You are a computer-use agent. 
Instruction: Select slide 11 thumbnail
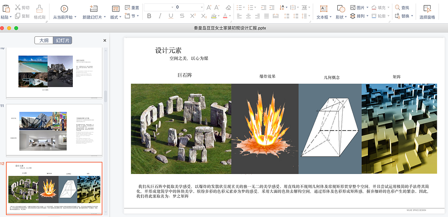click(54, 130)
